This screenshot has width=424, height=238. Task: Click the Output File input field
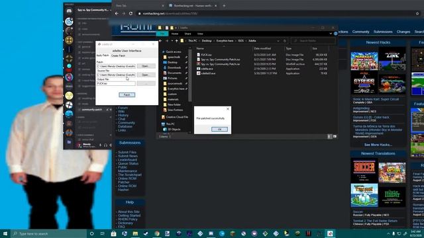pyautogui.click(x=116, y=84)
